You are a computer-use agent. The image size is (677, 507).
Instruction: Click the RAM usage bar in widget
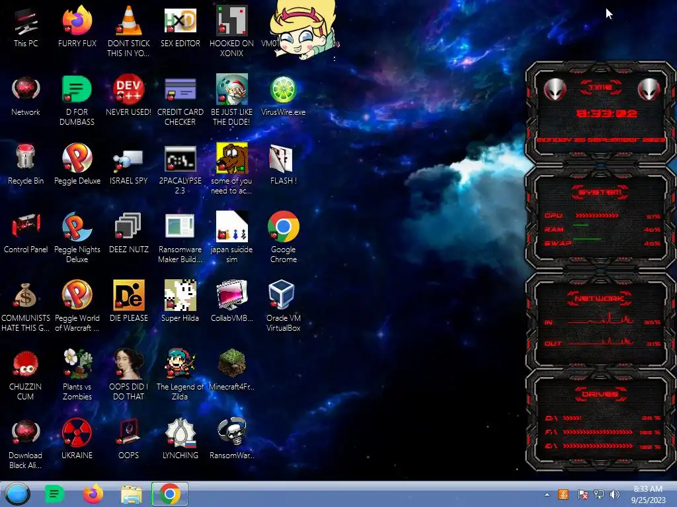580,225
